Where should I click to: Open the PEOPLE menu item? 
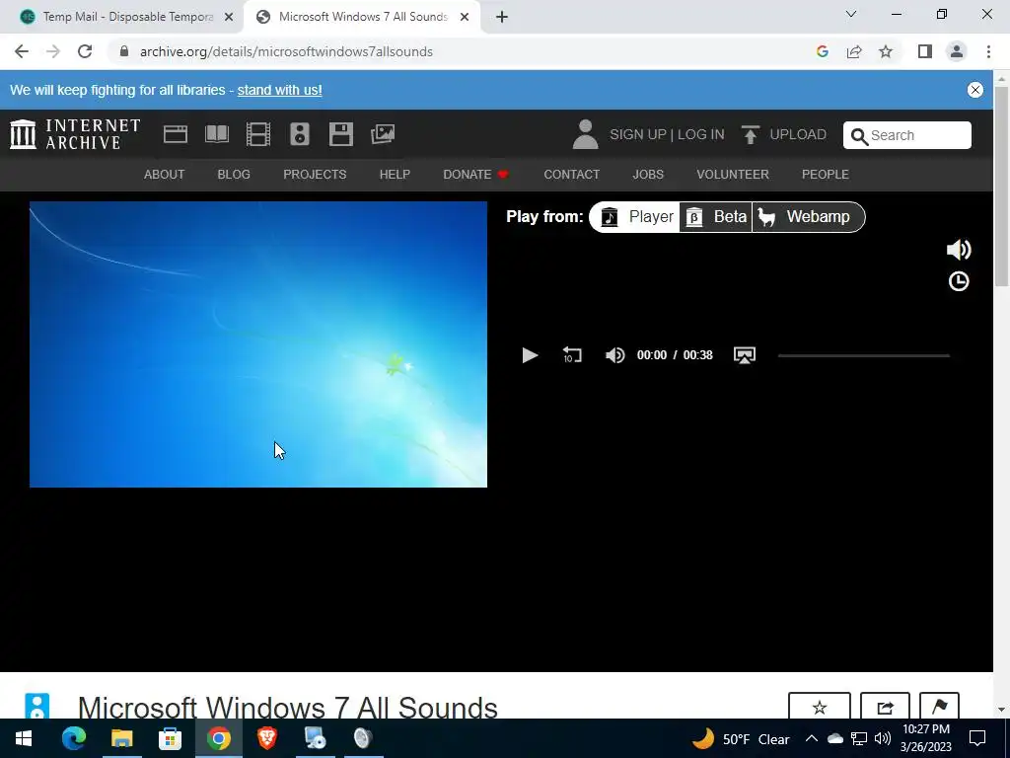826,174
